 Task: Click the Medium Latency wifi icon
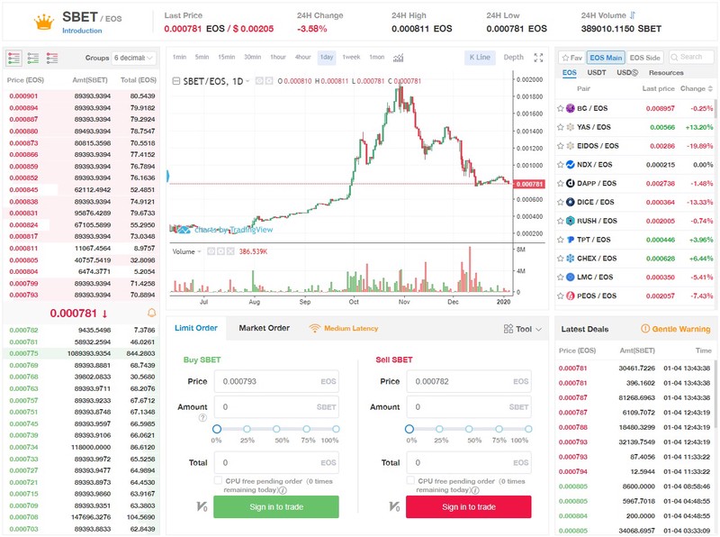pos(314,328)
